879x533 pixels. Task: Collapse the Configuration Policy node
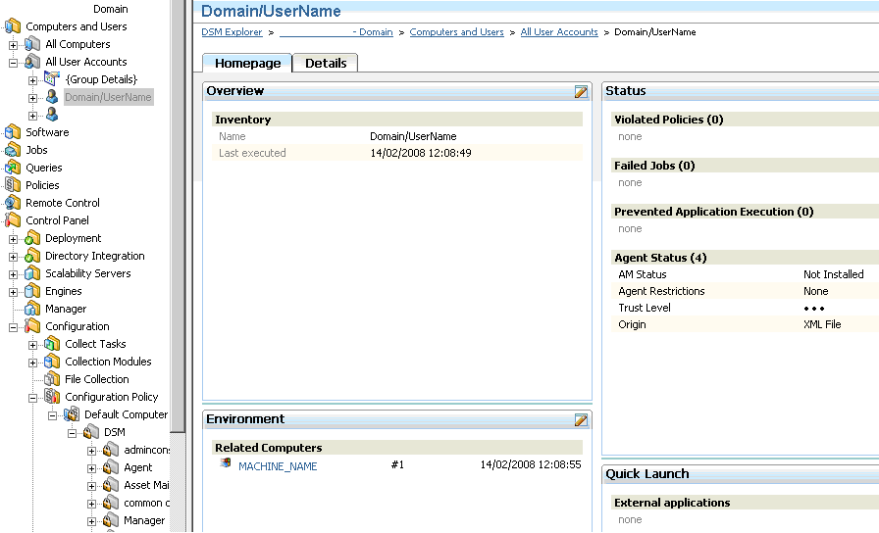(33, 397)
